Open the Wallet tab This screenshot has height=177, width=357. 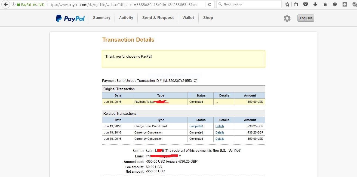click(188, 18)
